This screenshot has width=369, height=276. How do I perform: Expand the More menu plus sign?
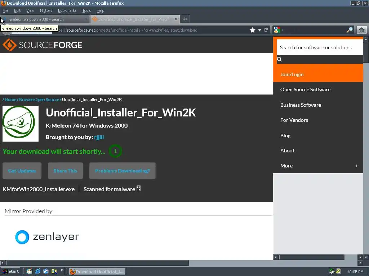(357, 166)
